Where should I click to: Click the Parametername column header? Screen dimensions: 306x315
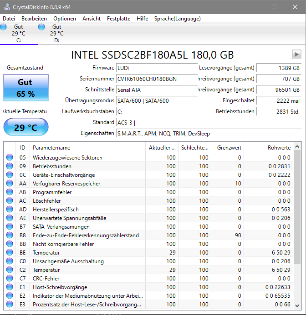coord(87,148)
